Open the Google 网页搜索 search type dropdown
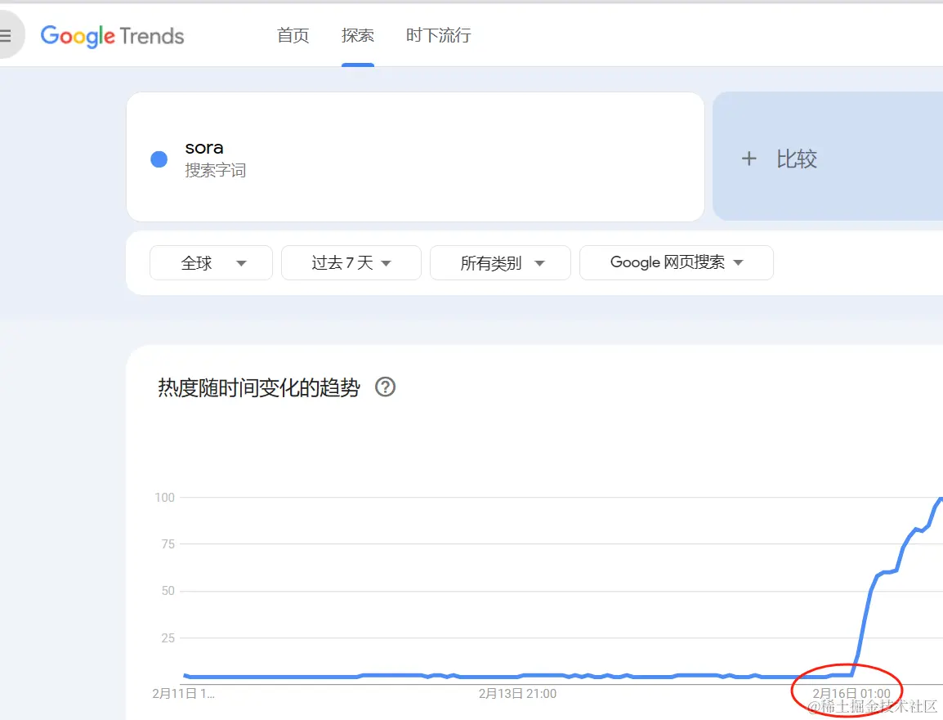The height and width of the screenshot is (720, 943). pyautogui.click(x=677, y=263)
